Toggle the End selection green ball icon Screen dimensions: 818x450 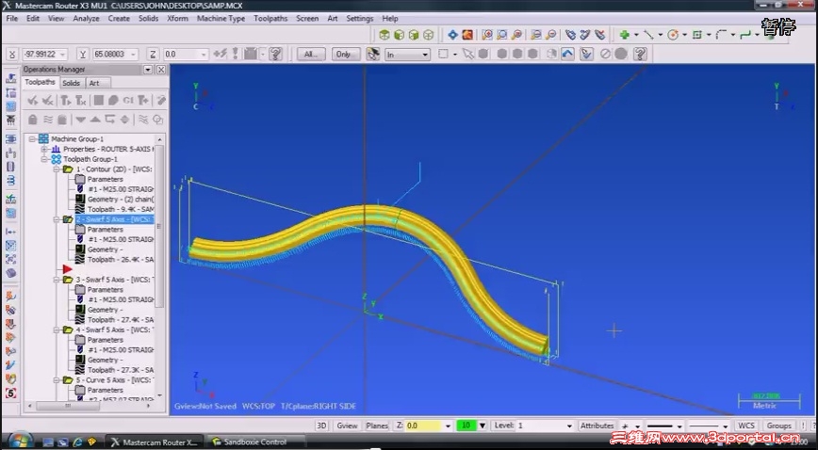(621, 54)
